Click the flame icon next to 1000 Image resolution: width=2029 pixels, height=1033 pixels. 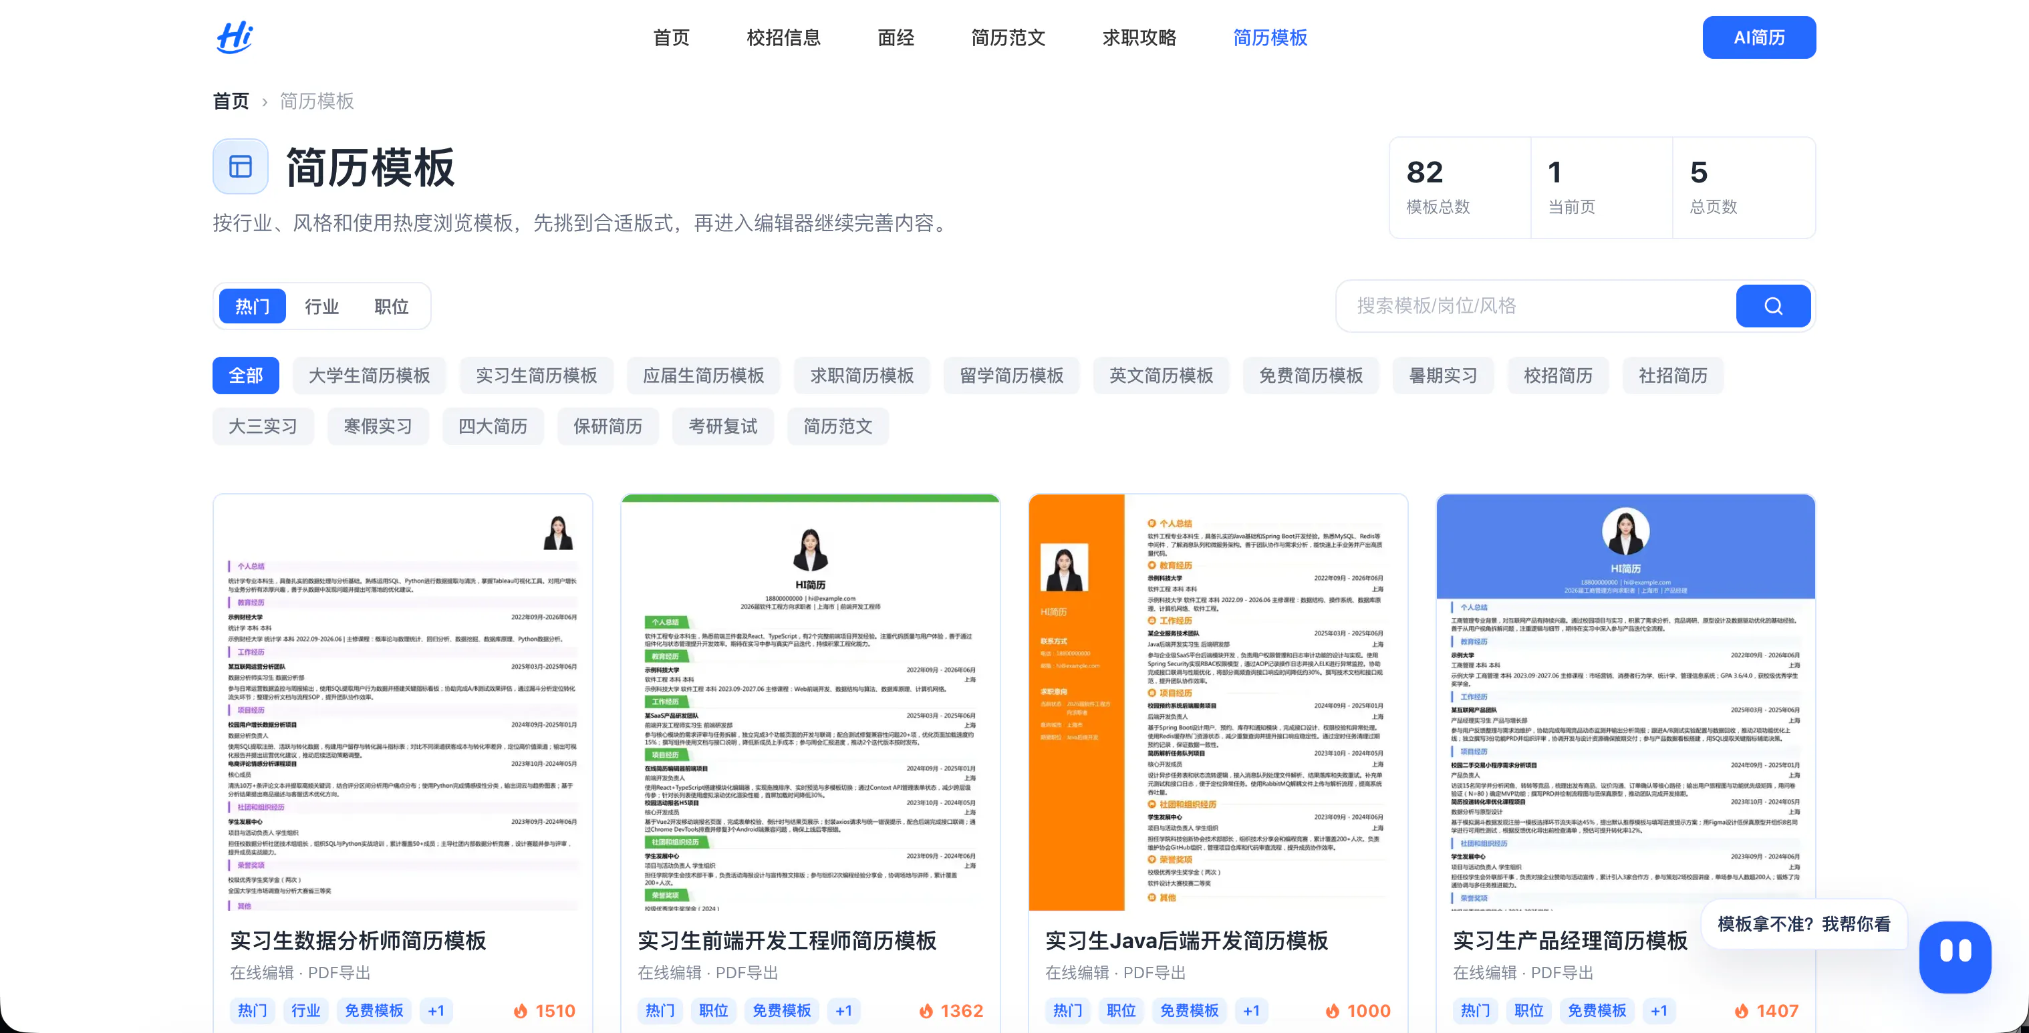tap(1332, 1010)
